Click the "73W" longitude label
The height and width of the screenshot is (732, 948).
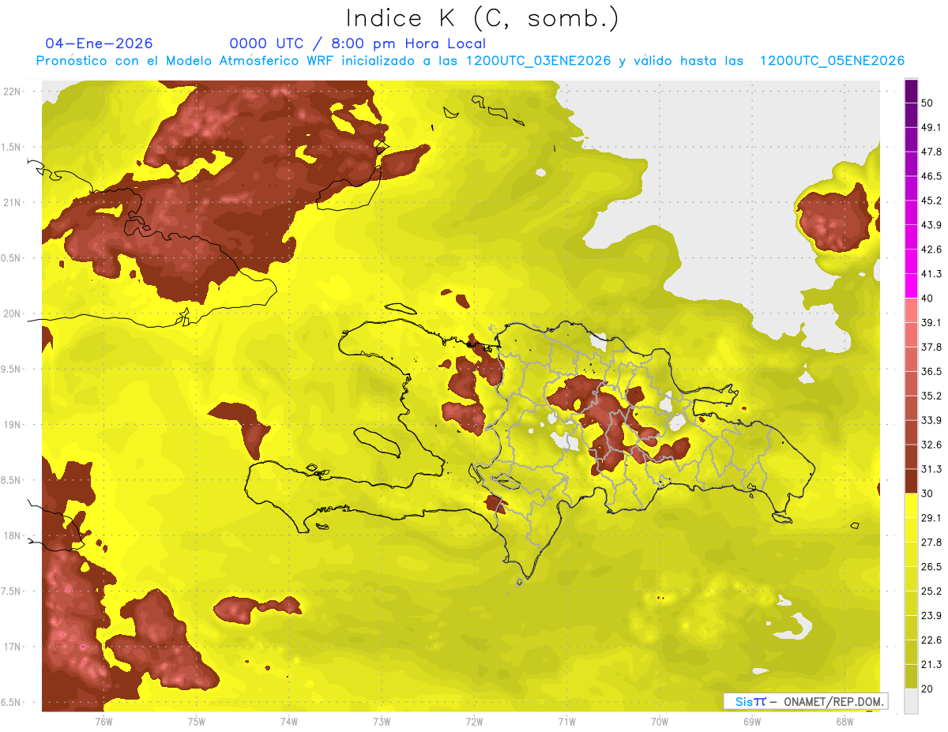pos(382,722)
